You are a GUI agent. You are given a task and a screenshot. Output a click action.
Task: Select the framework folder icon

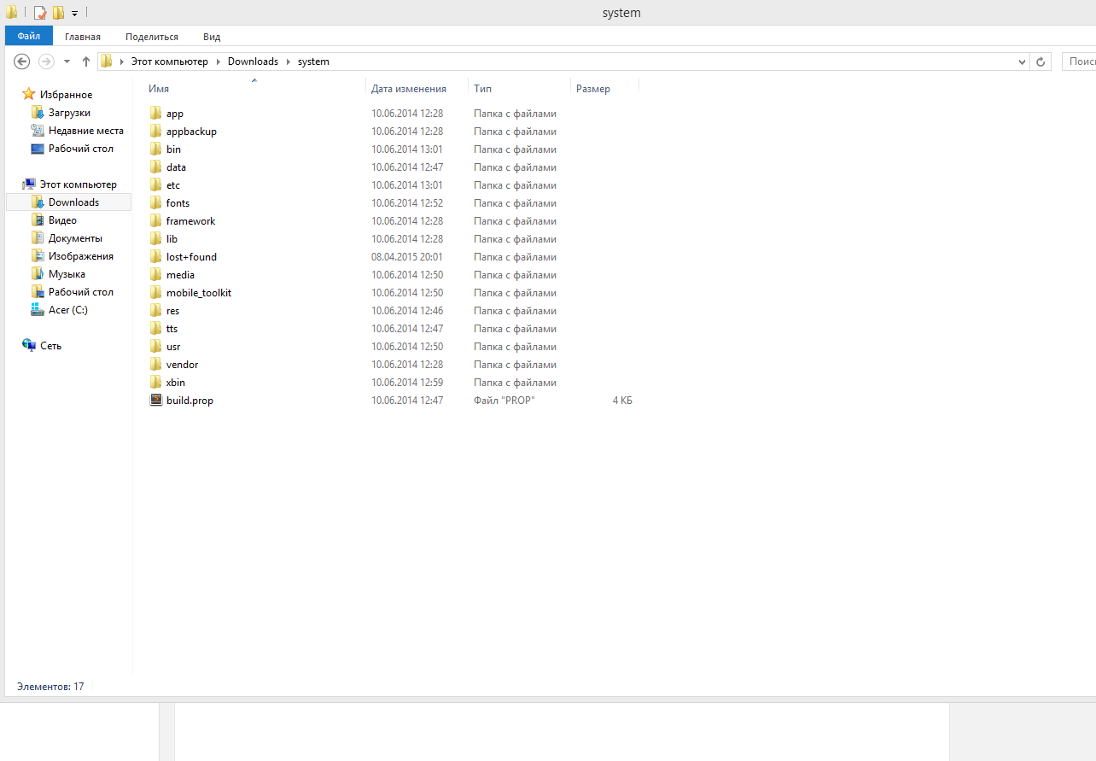point(155,221)
